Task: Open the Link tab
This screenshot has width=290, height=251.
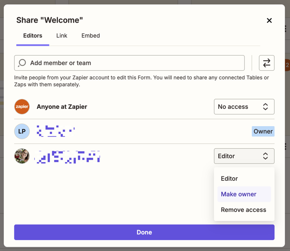Action: (x=61, y=36)
